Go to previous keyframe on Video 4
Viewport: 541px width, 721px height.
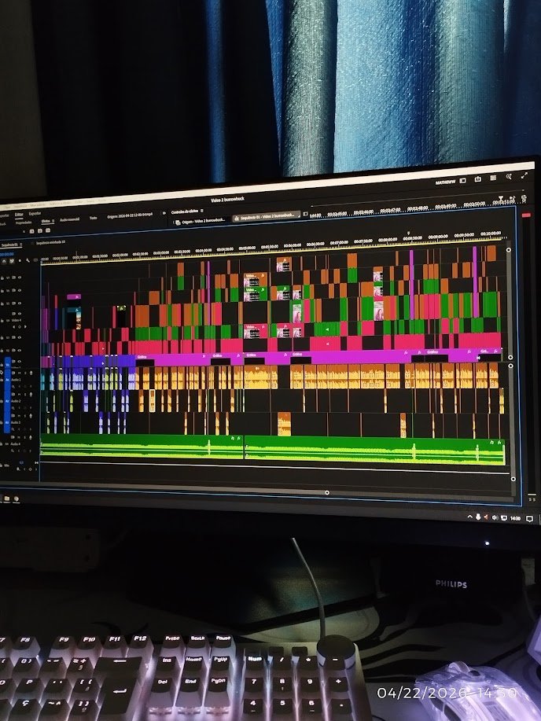[14, 327]
